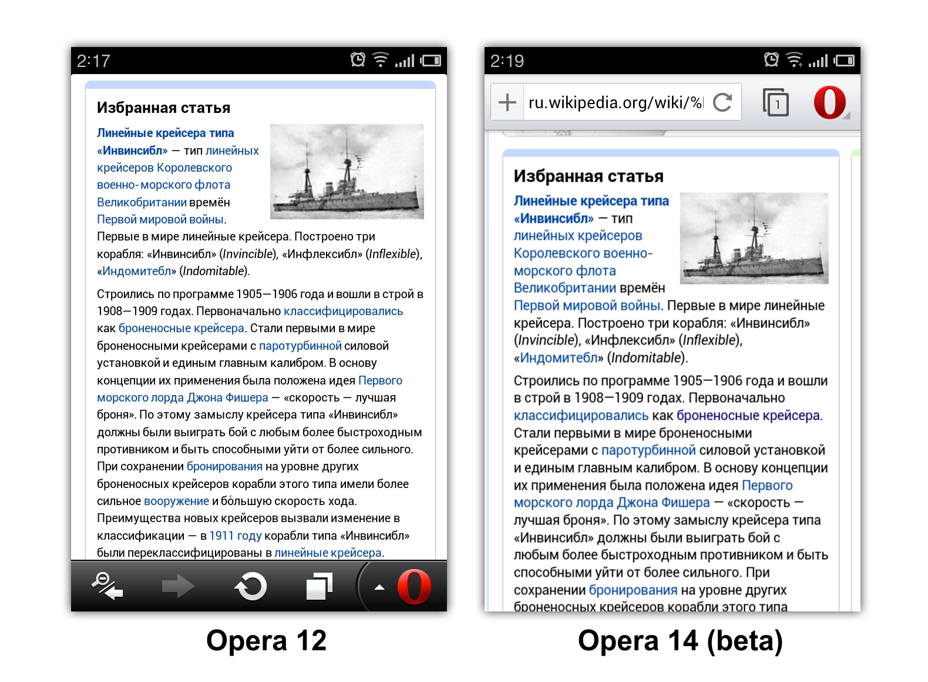Tap the 2:19 clock in status bar
Viewport: 928px width, 682px height.
(507, 61)
